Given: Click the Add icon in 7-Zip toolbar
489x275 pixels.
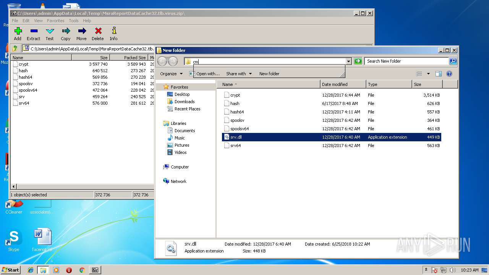Looking at the screenshot, I should pyautogui.click(x=18, y=34).
